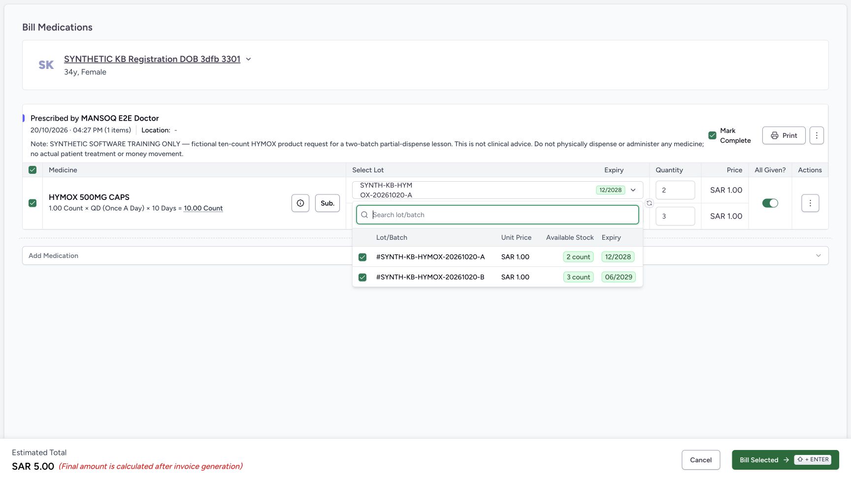Open the HYMOX row actions kebab menu
This screenshot has width=851, height=481.
[810, 203]
